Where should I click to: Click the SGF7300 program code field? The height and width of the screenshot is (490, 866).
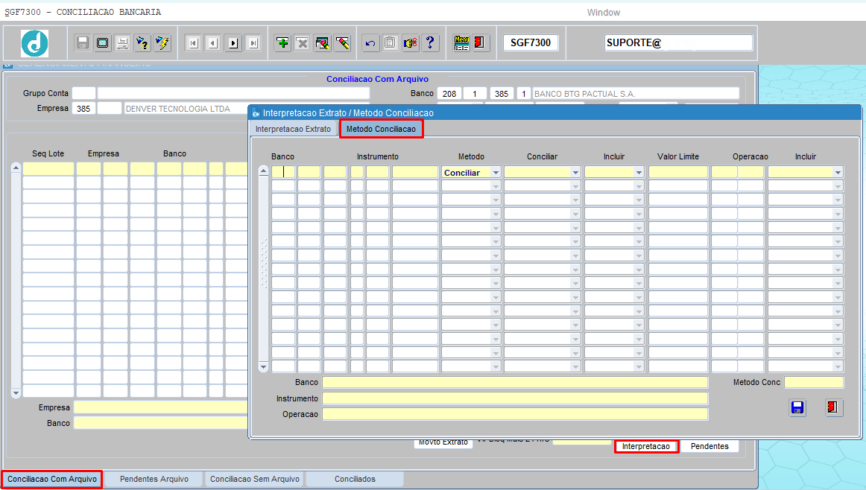[531, 42]
